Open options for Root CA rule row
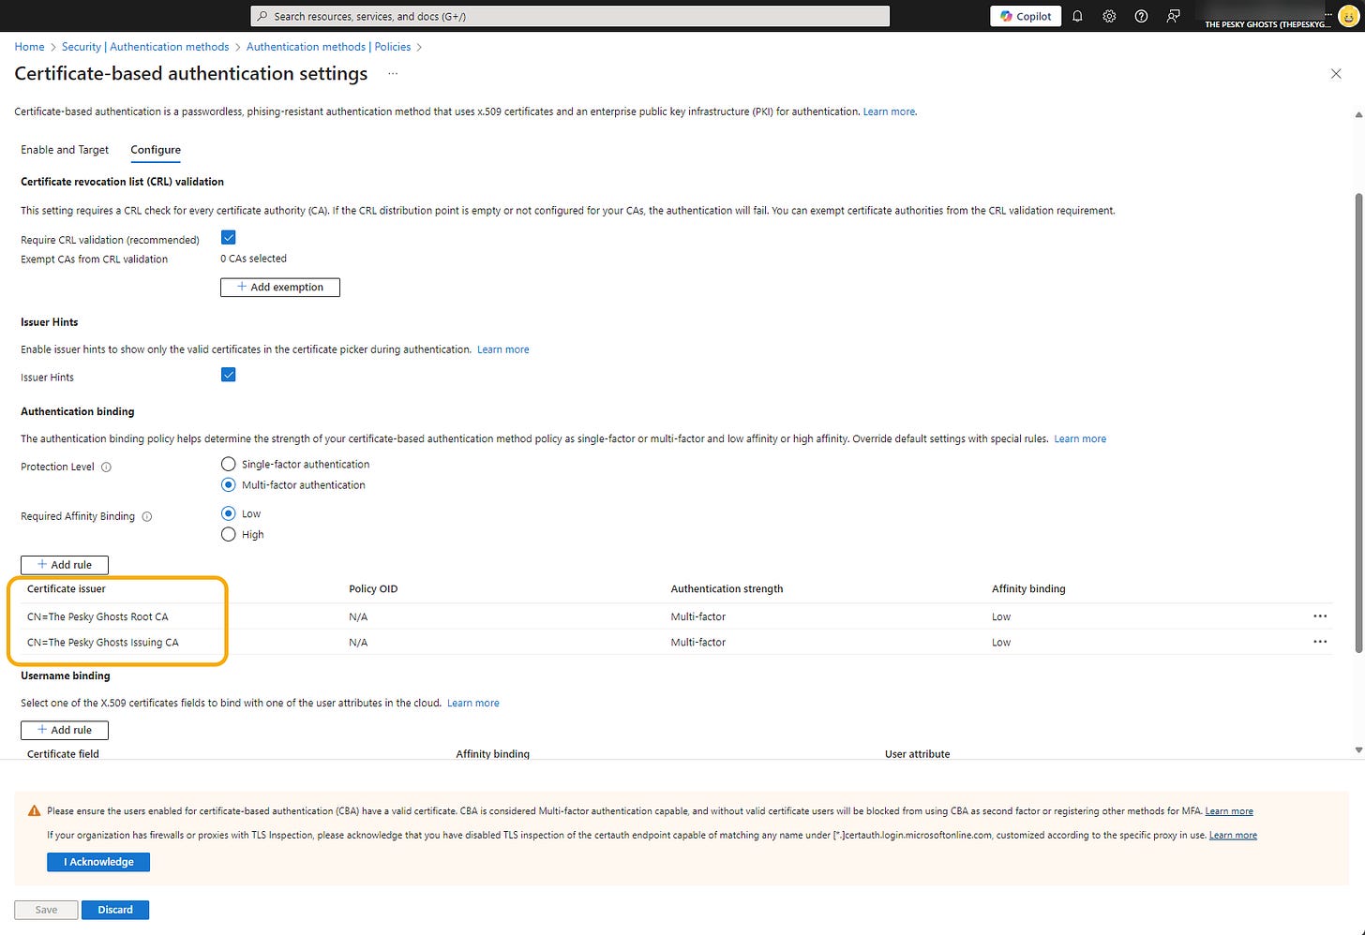 click(1320, 616)
